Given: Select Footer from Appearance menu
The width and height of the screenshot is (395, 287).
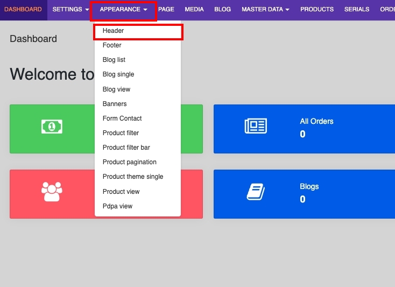Looking at the screenshot, I should coord(138,45).
